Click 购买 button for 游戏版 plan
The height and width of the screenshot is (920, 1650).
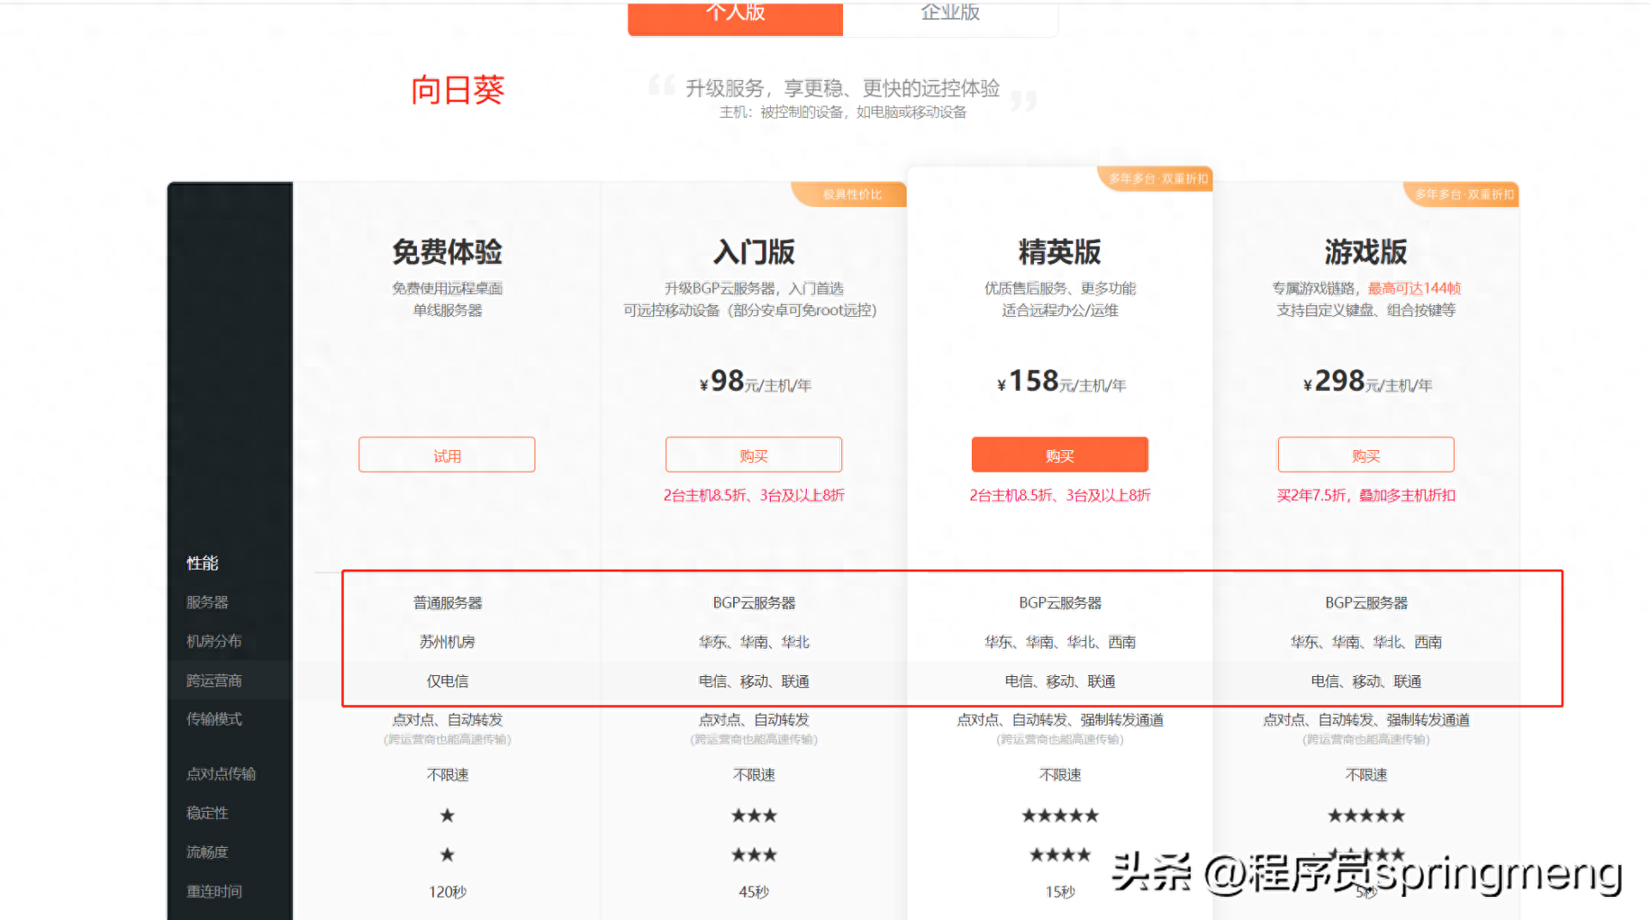coord(1366,455)
